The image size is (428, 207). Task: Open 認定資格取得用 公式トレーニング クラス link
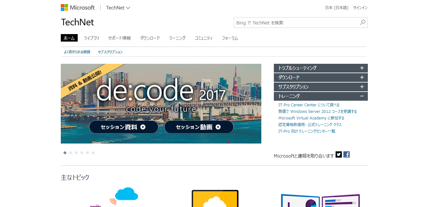tap(310, 125)
